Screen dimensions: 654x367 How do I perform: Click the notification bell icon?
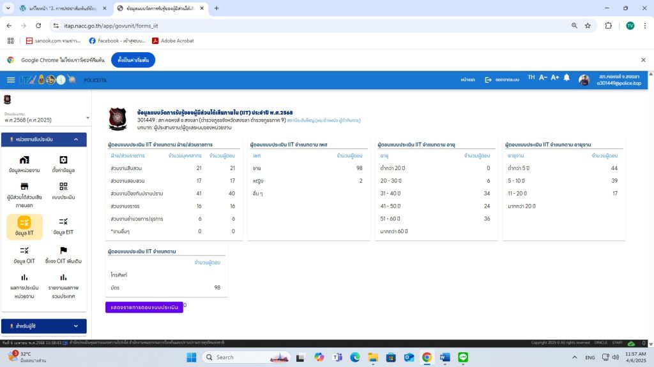click(567, 78)
